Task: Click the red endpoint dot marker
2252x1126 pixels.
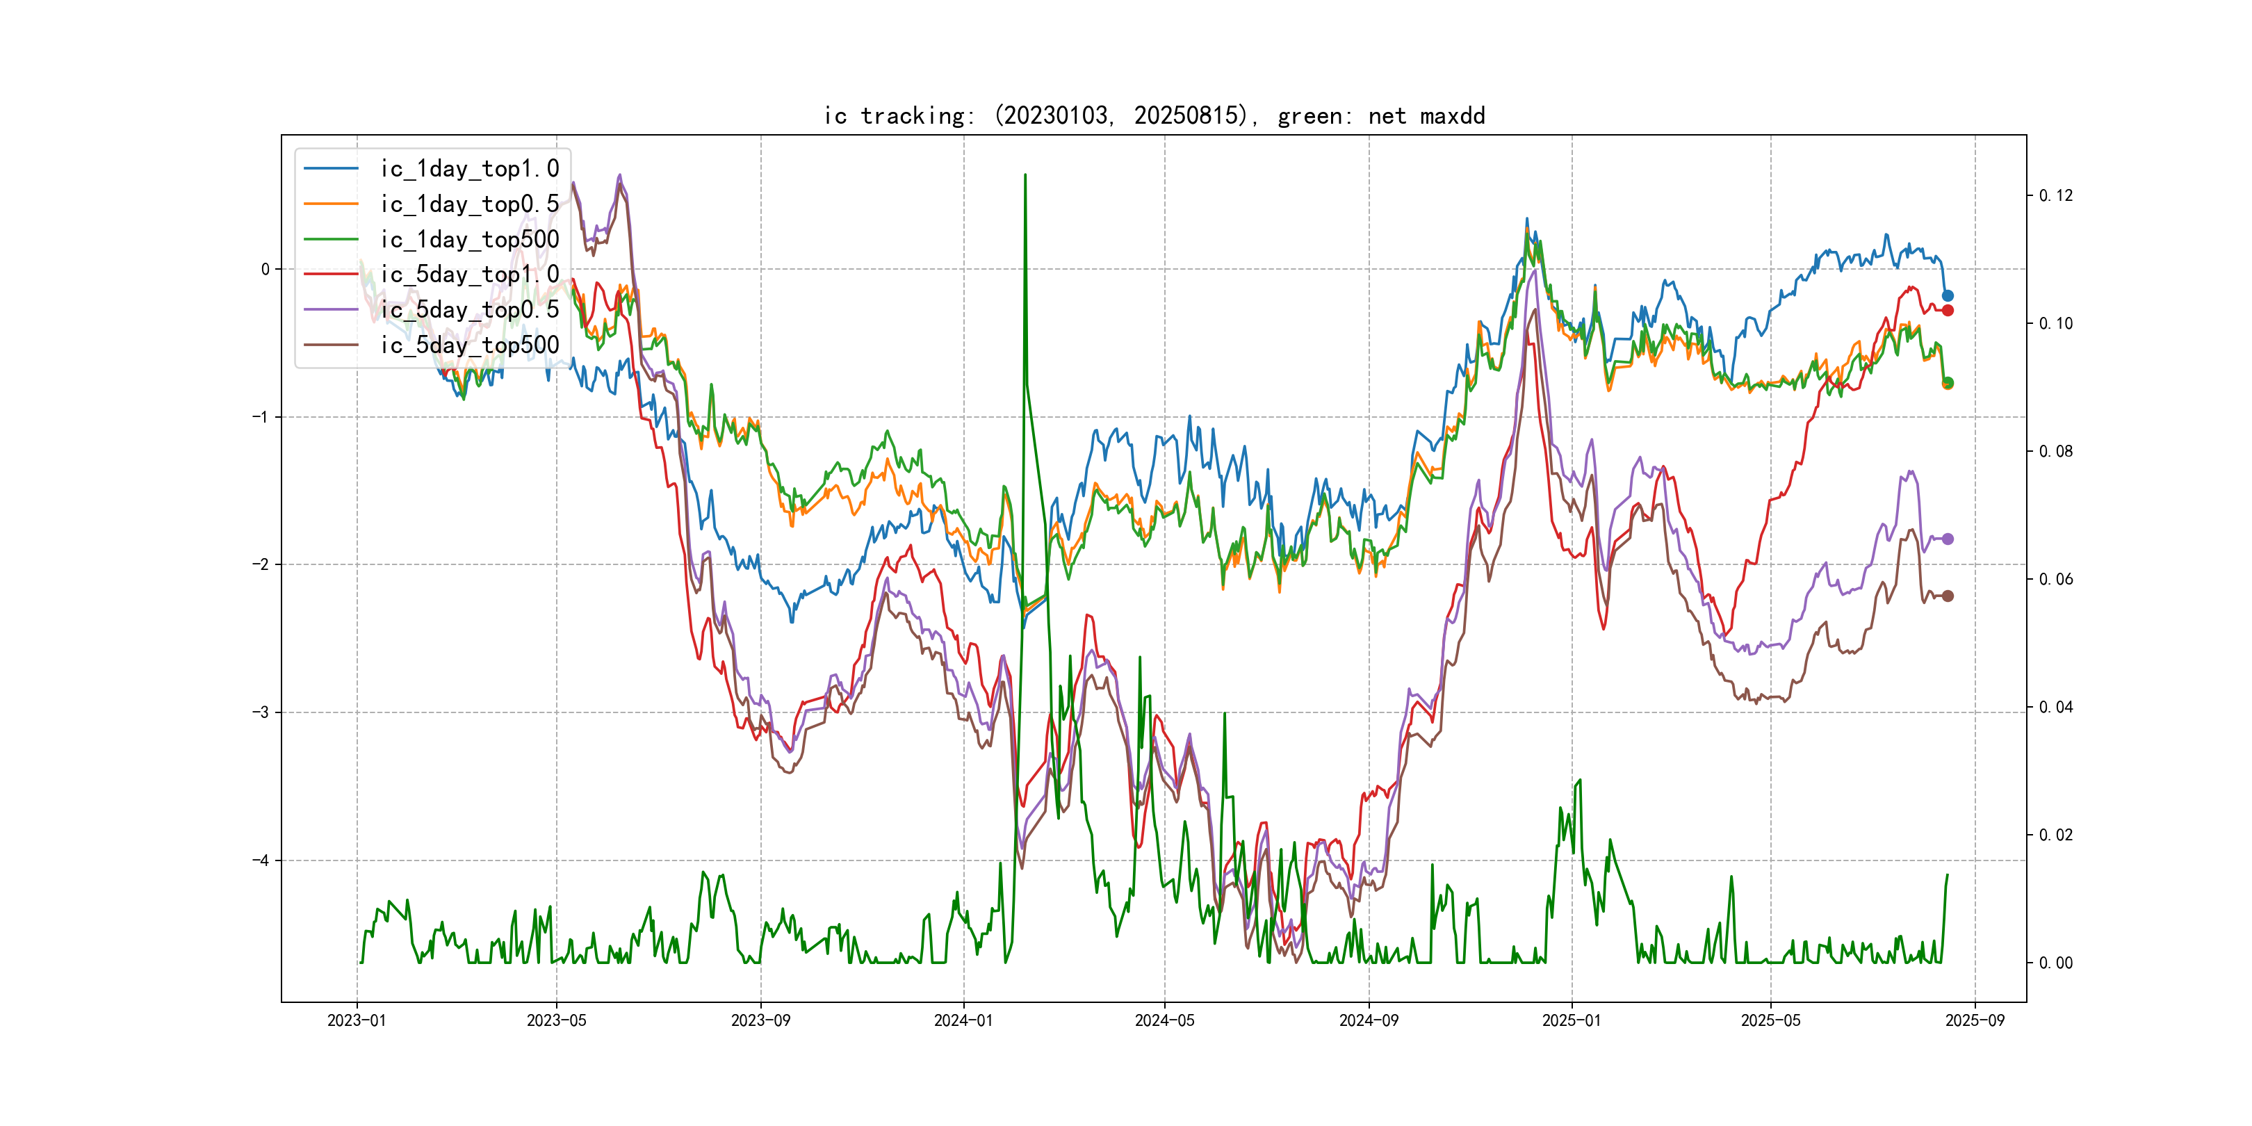Action: [x=1948, y=311]
